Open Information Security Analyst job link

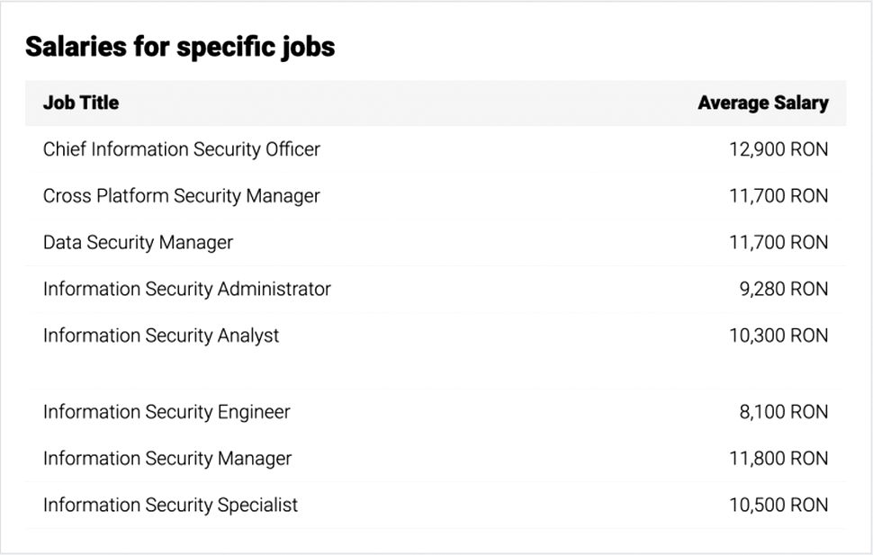[x=161, y=336]
